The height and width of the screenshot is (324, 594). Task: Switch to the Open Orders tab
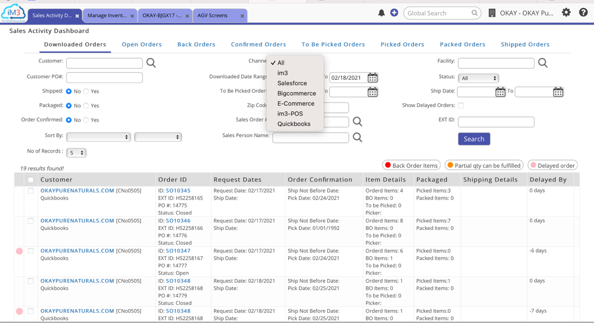[x=142, y=44]
